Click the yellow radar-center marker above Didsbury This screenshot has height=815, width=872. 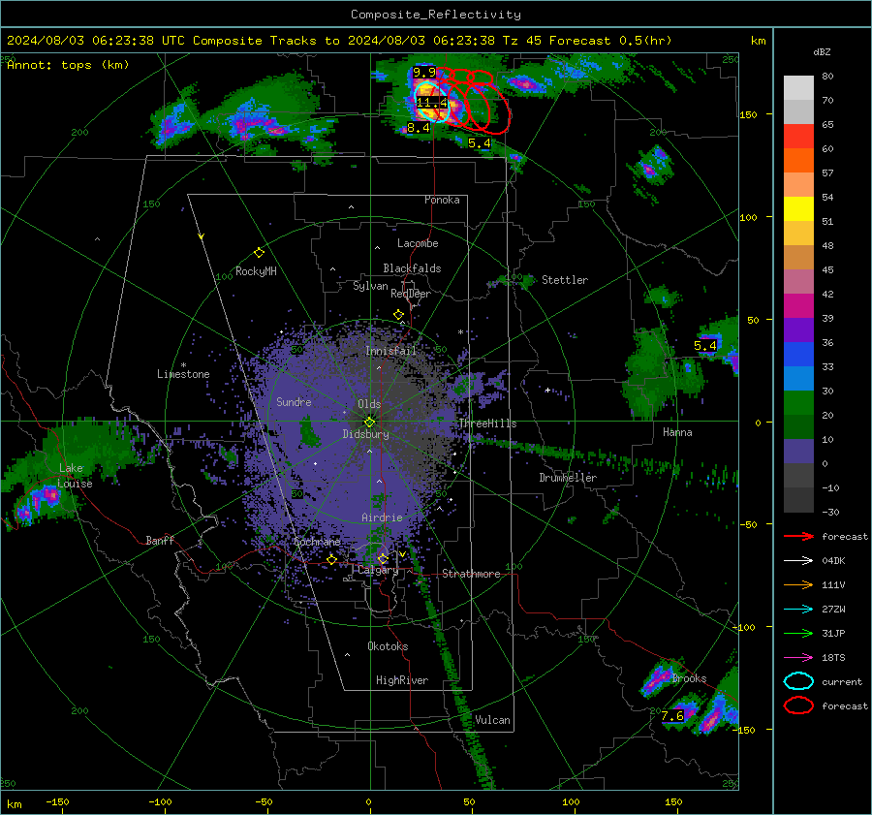coord(369,422)
